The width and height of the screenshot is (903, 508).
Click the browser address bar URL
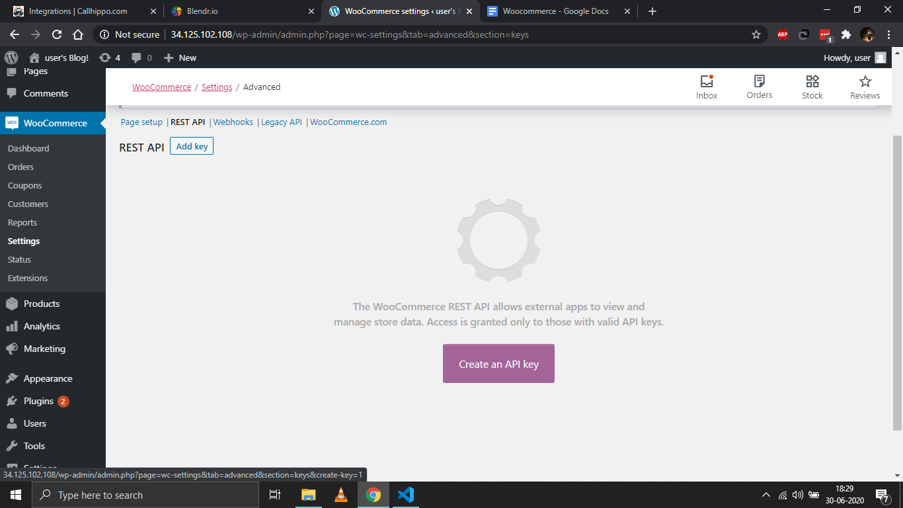350,34
